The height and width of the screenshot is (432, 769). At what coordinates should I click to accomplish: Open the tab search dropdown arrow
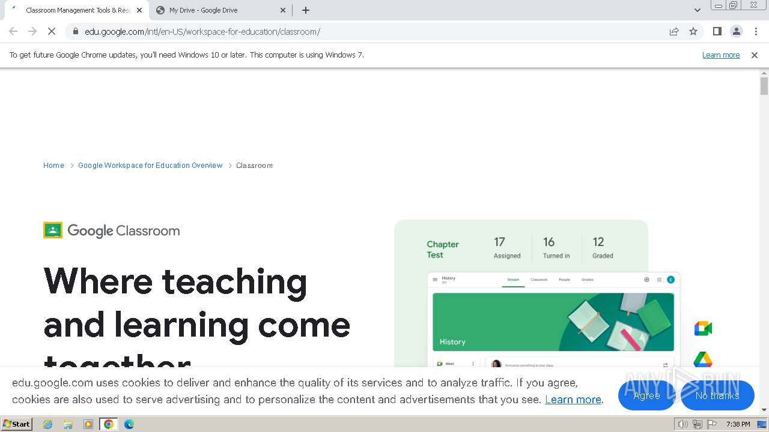tap(698, 10)
